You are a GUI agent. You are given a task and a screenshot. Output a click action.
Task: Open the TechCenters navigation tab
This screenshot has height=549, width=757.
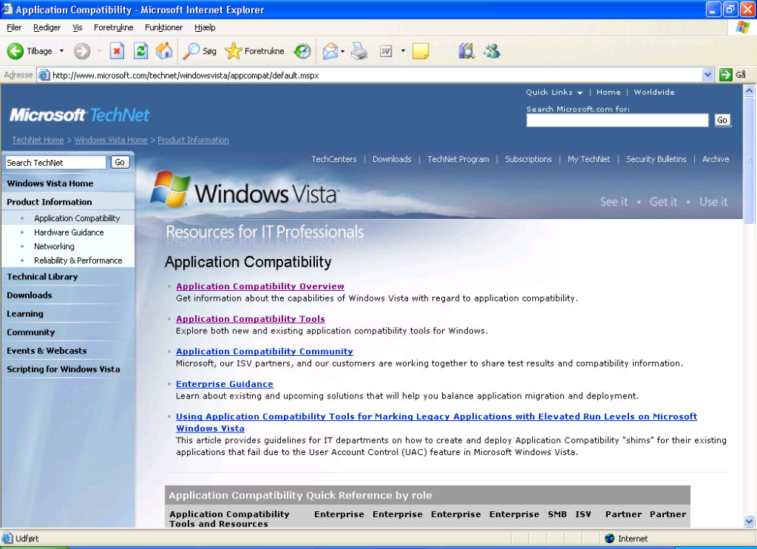334,159
